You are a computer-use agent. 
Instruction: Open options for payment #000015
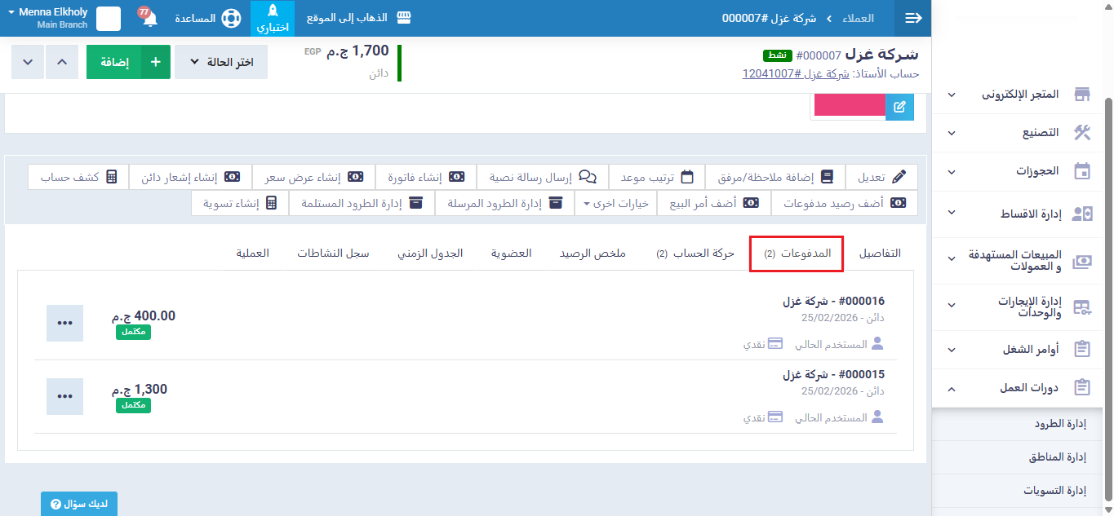click(x=64, y=396)
